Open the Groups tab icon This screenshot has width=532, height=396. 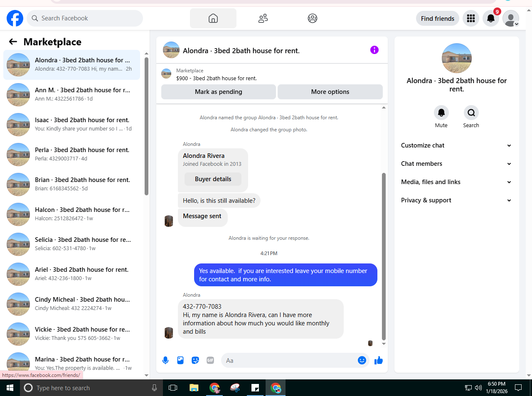pyautogui.click(x=313, y=18)
